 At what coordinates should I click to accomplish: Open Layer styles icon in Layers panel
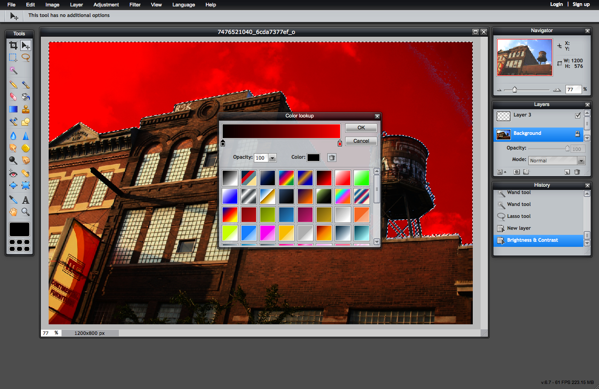pos(526,172)
